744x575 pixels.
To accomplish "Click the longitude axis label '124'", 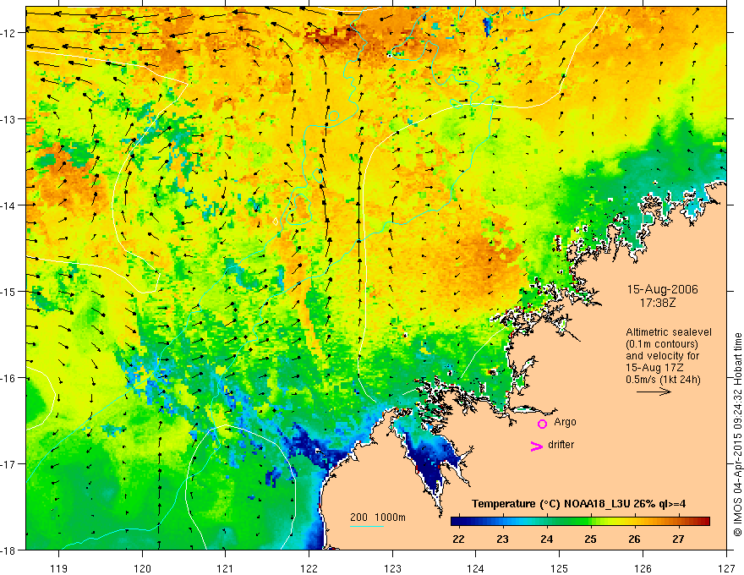I will 476,568.
